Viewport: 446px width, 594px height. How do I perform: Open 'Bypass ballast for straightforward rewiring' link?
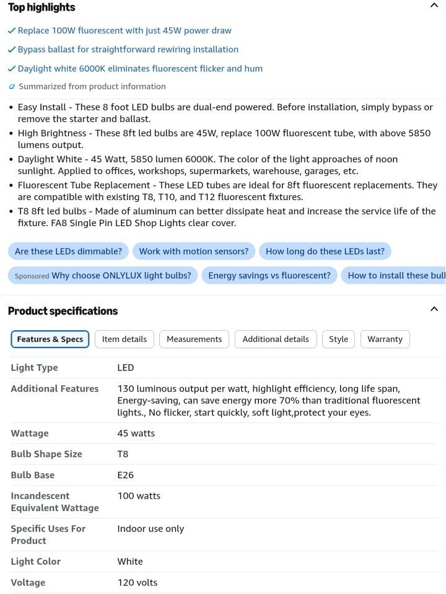128,50
